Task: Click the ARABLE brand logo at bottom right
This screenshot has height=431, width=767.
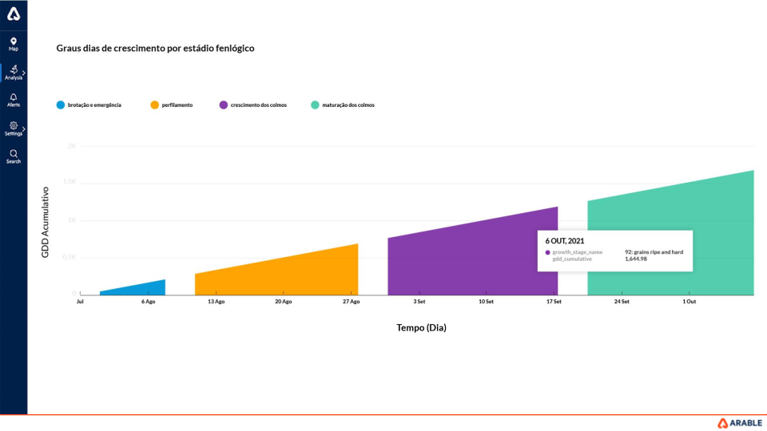Action: 739,423
